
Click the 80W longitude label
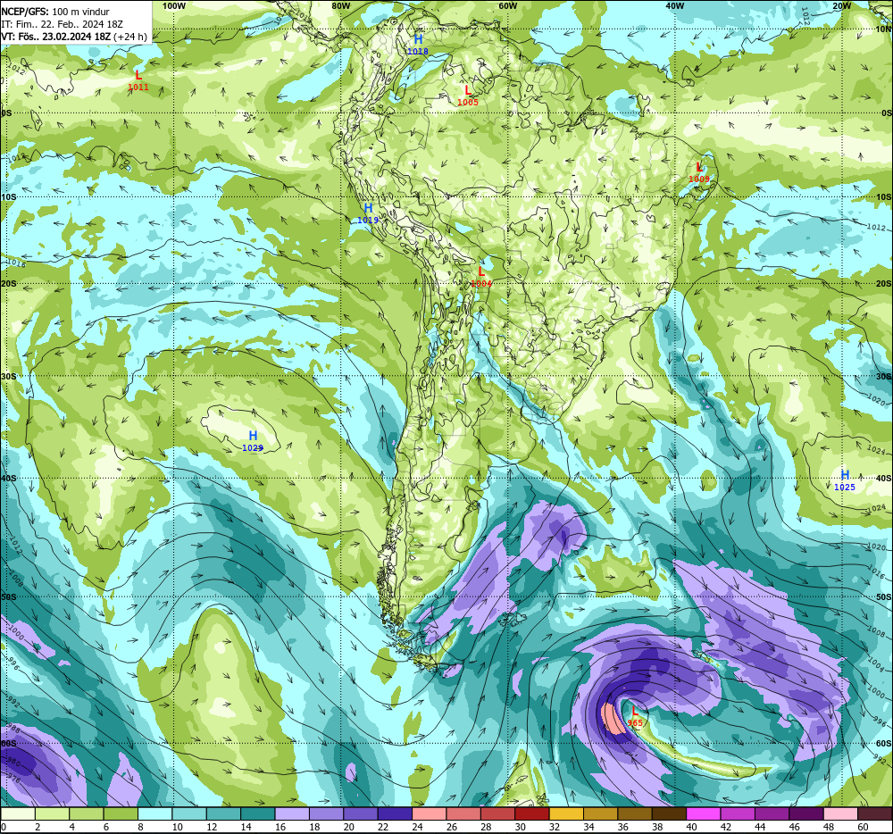[x=340, y=5]
